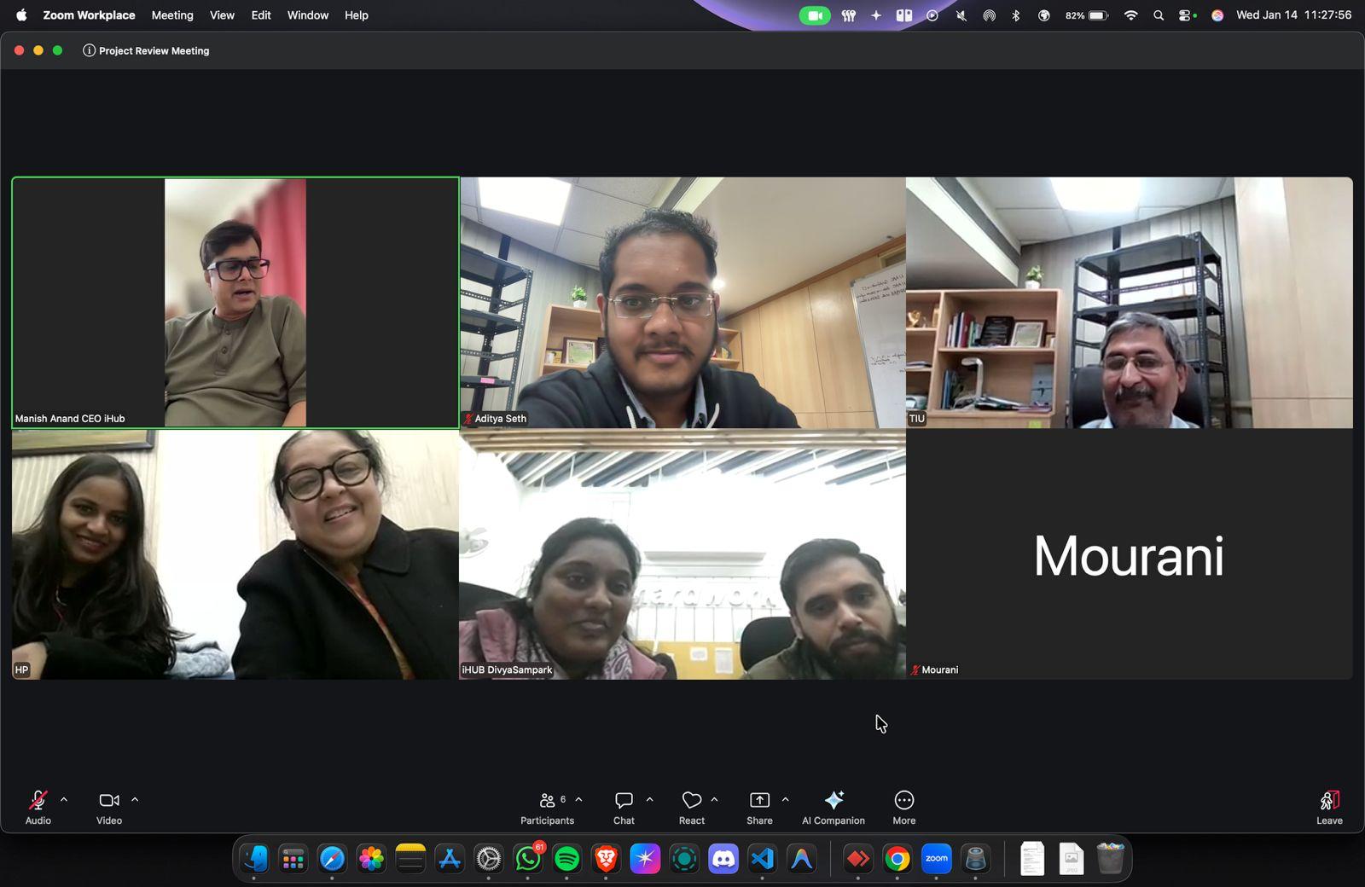The image size is (1365, 887).
Task: Select Mourani's camera-off tile
Action: [x=1130, y=554]
